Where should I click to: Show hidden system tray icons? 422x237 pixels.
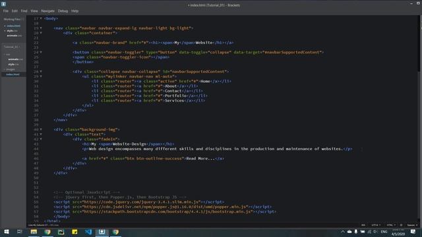click(x=343, y=232)
